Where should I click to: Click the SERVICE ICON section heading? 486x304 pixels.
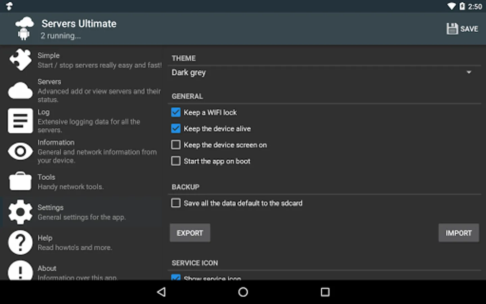click(195, 263)
